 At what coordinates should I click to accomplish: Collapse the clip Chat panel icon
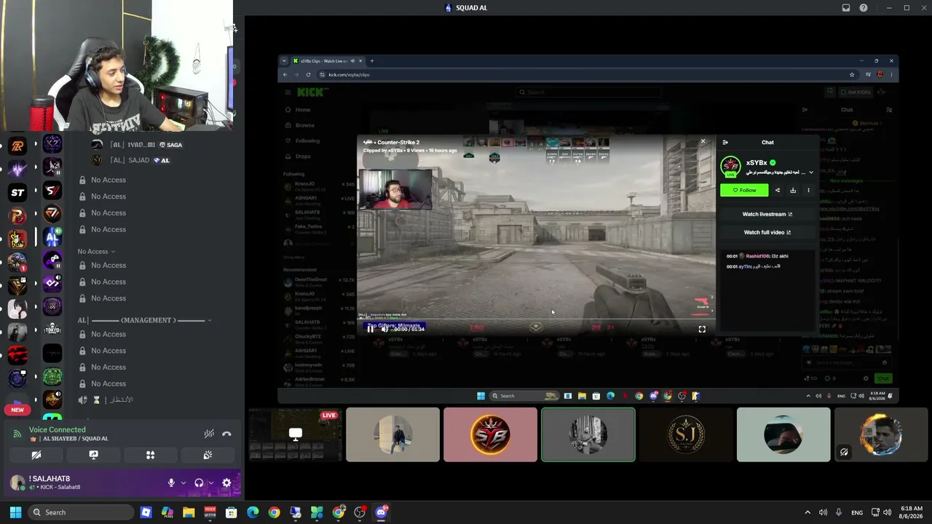pyautogui.click(x=725, y=143)
